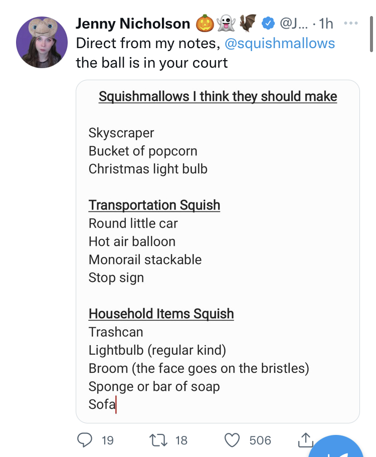
Task: Open the three-dot more options menu
Action: [350, 23]
